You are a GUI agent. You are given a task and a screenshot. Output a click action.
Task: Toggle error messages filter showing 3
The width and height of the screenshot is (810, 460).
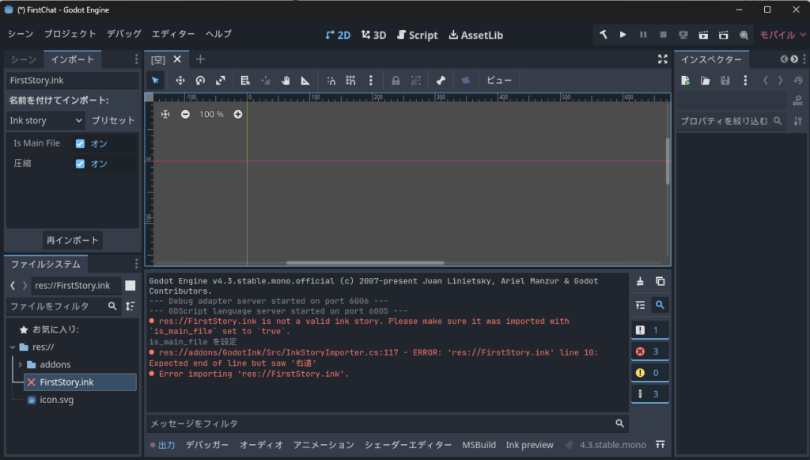(650, 352)
